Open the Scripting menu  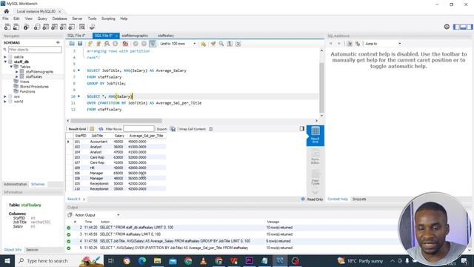108,19
